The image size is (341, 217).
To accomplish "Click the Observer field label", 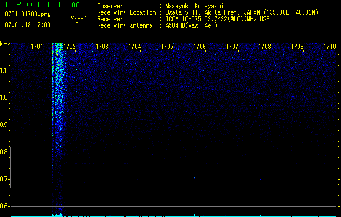I will pyautogui.click(x=110, y=6).
